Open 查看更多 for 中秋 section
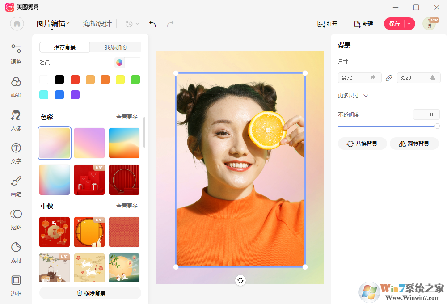The image size is (447, 304). click(x=127, y=206)
